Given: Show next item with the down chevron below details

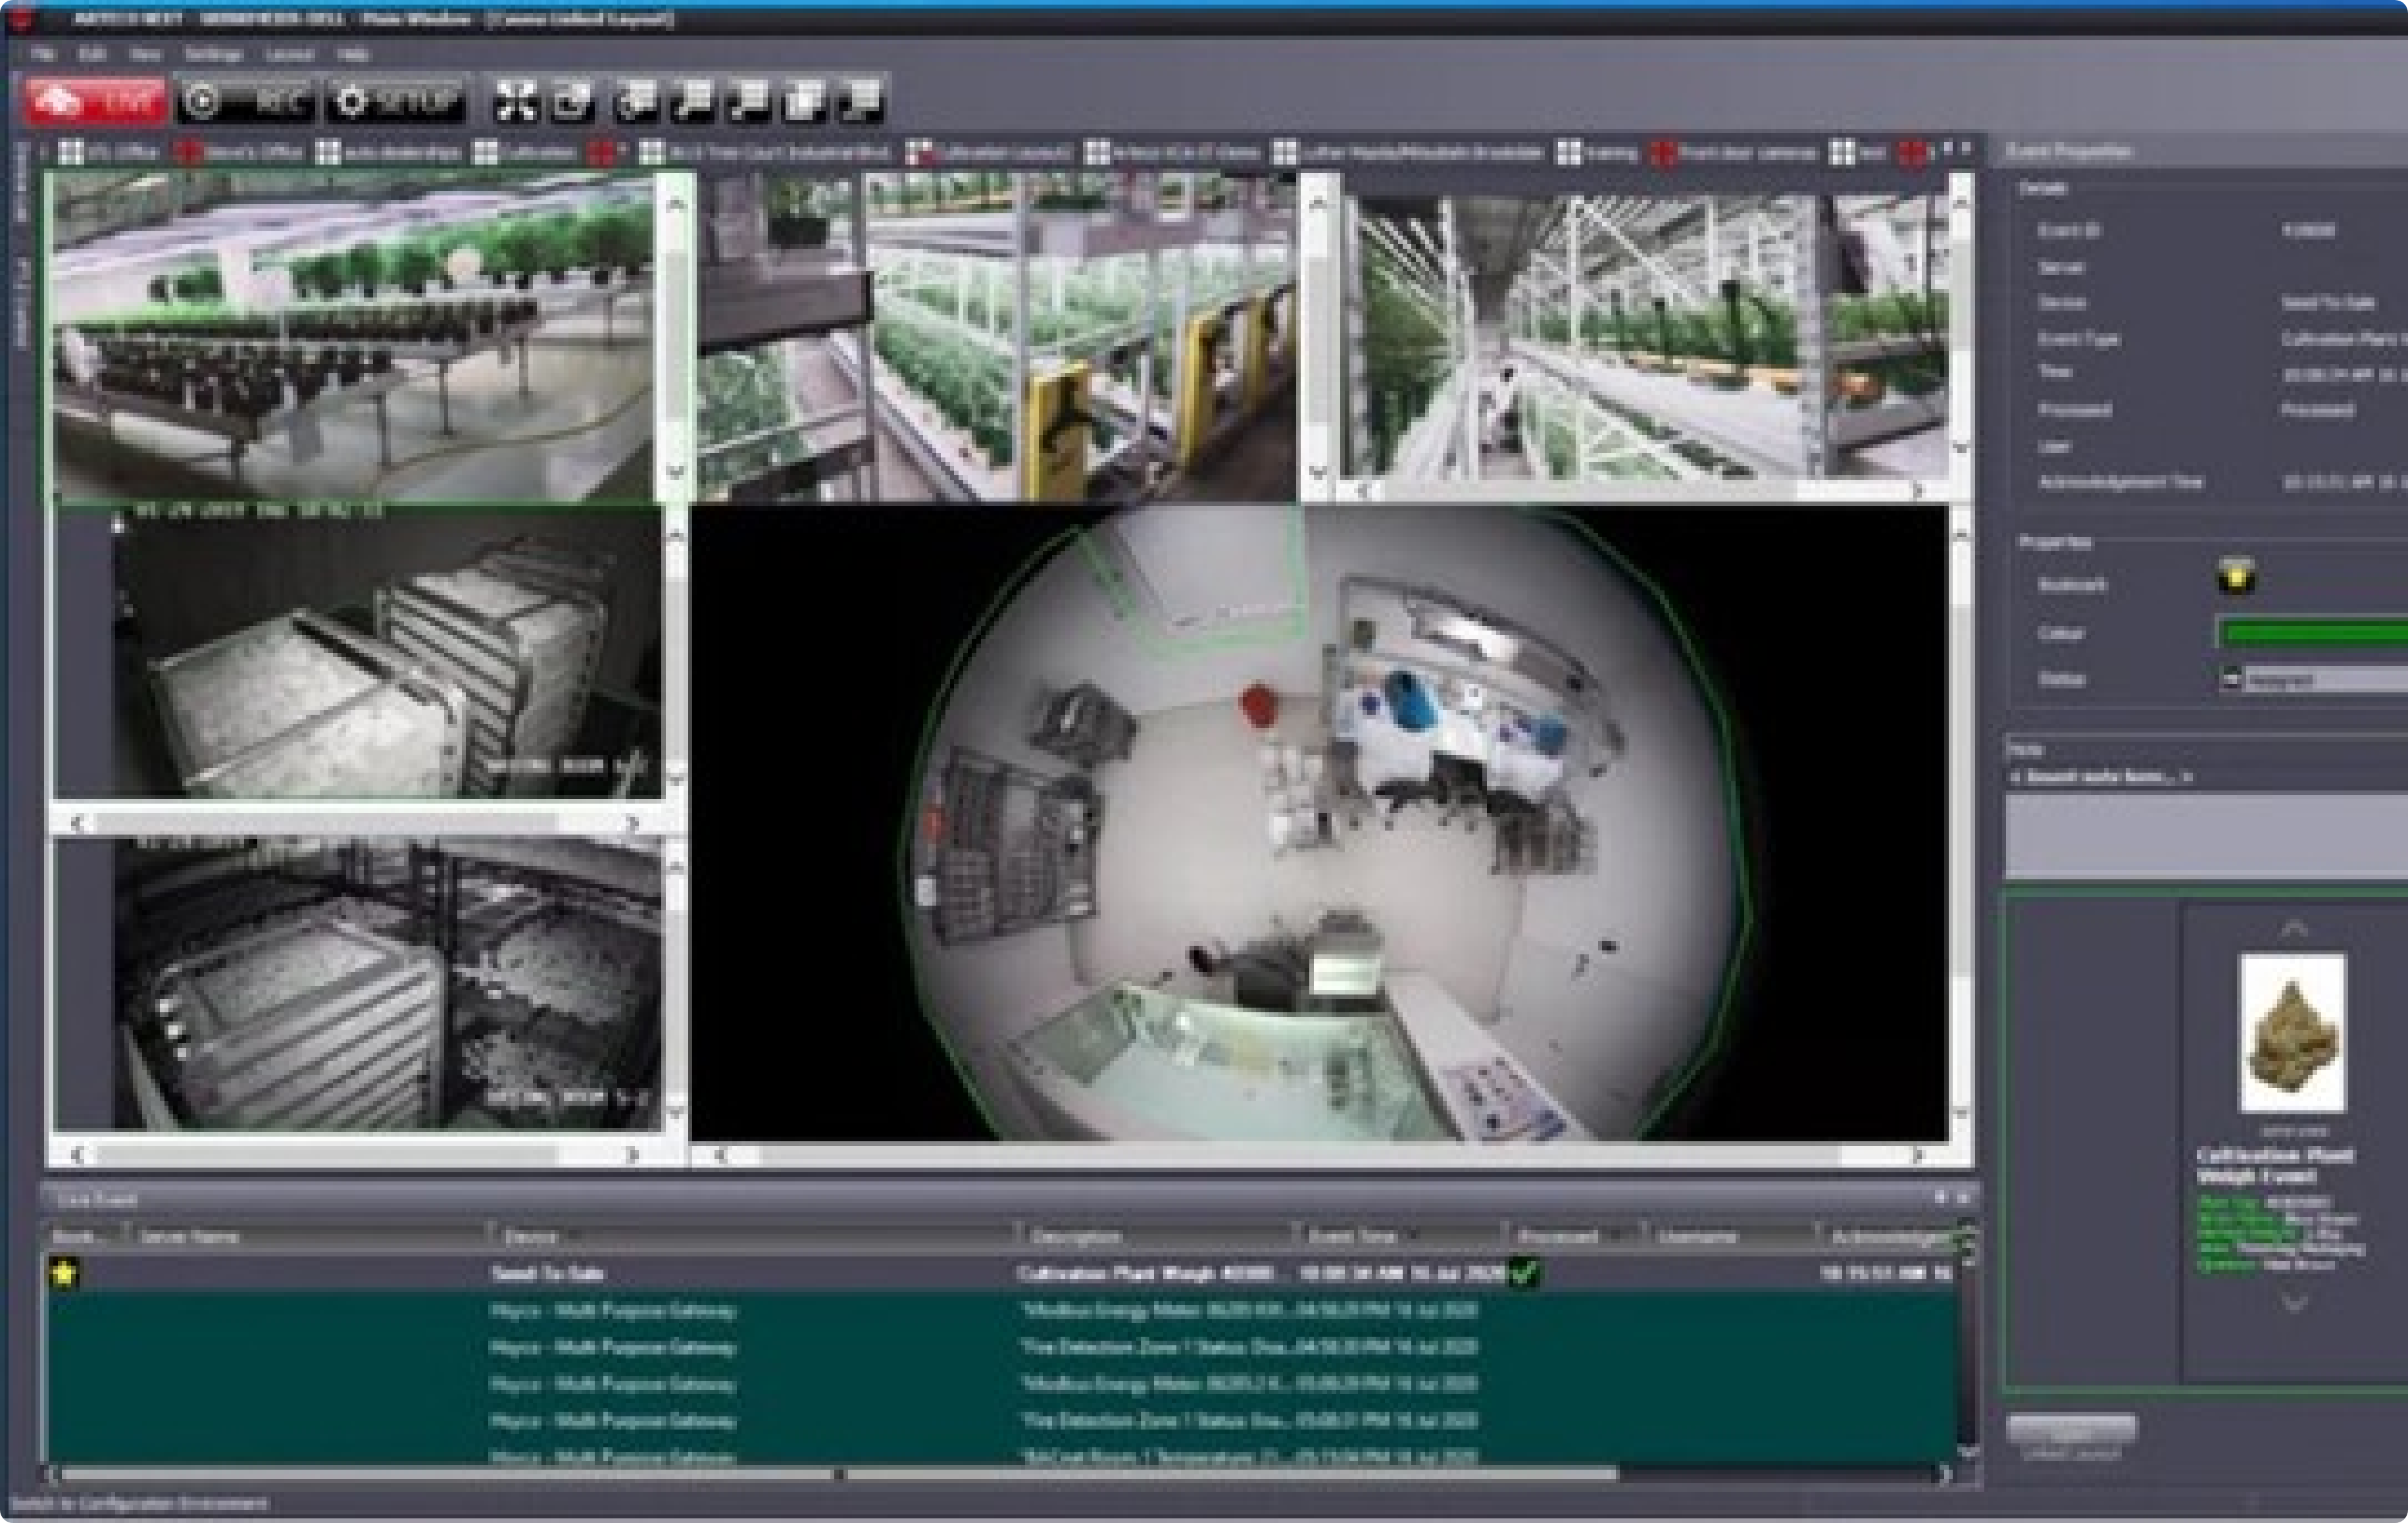Looking at the screenshot, I should (2293, 1303).
